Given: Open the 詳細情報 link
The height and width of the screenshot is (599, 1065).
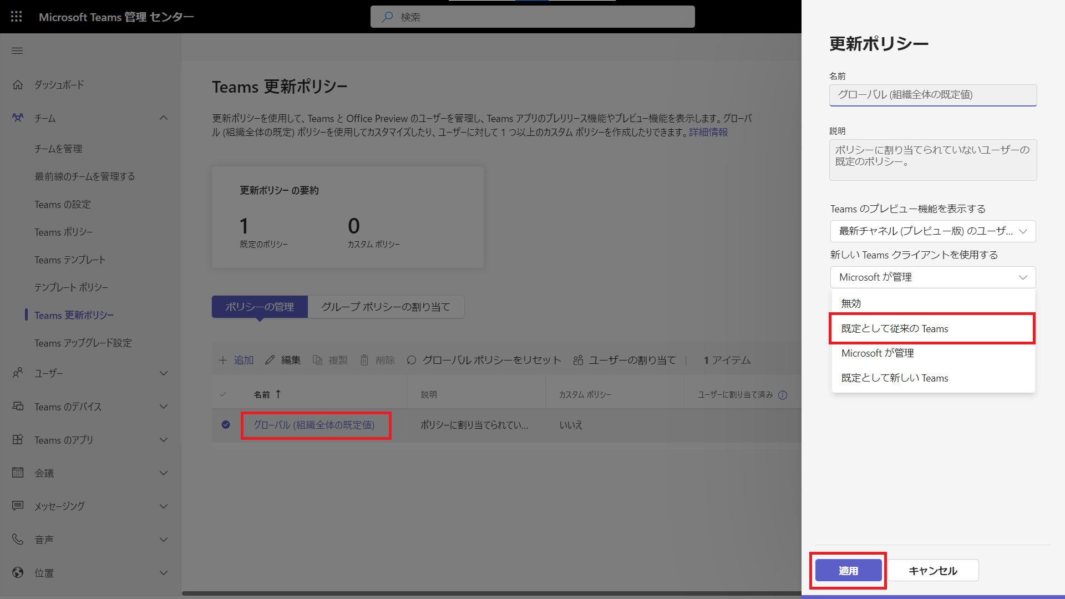Looking at the screenshot, I should point(708,133).
